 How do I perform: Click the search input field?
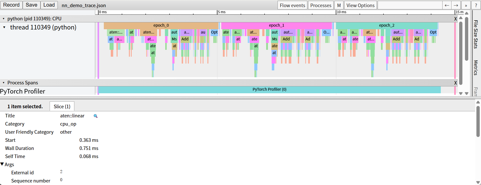(410, 5)
